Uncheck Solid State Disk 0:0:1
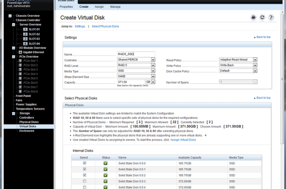The image size is (286, 189). [84, 169]
